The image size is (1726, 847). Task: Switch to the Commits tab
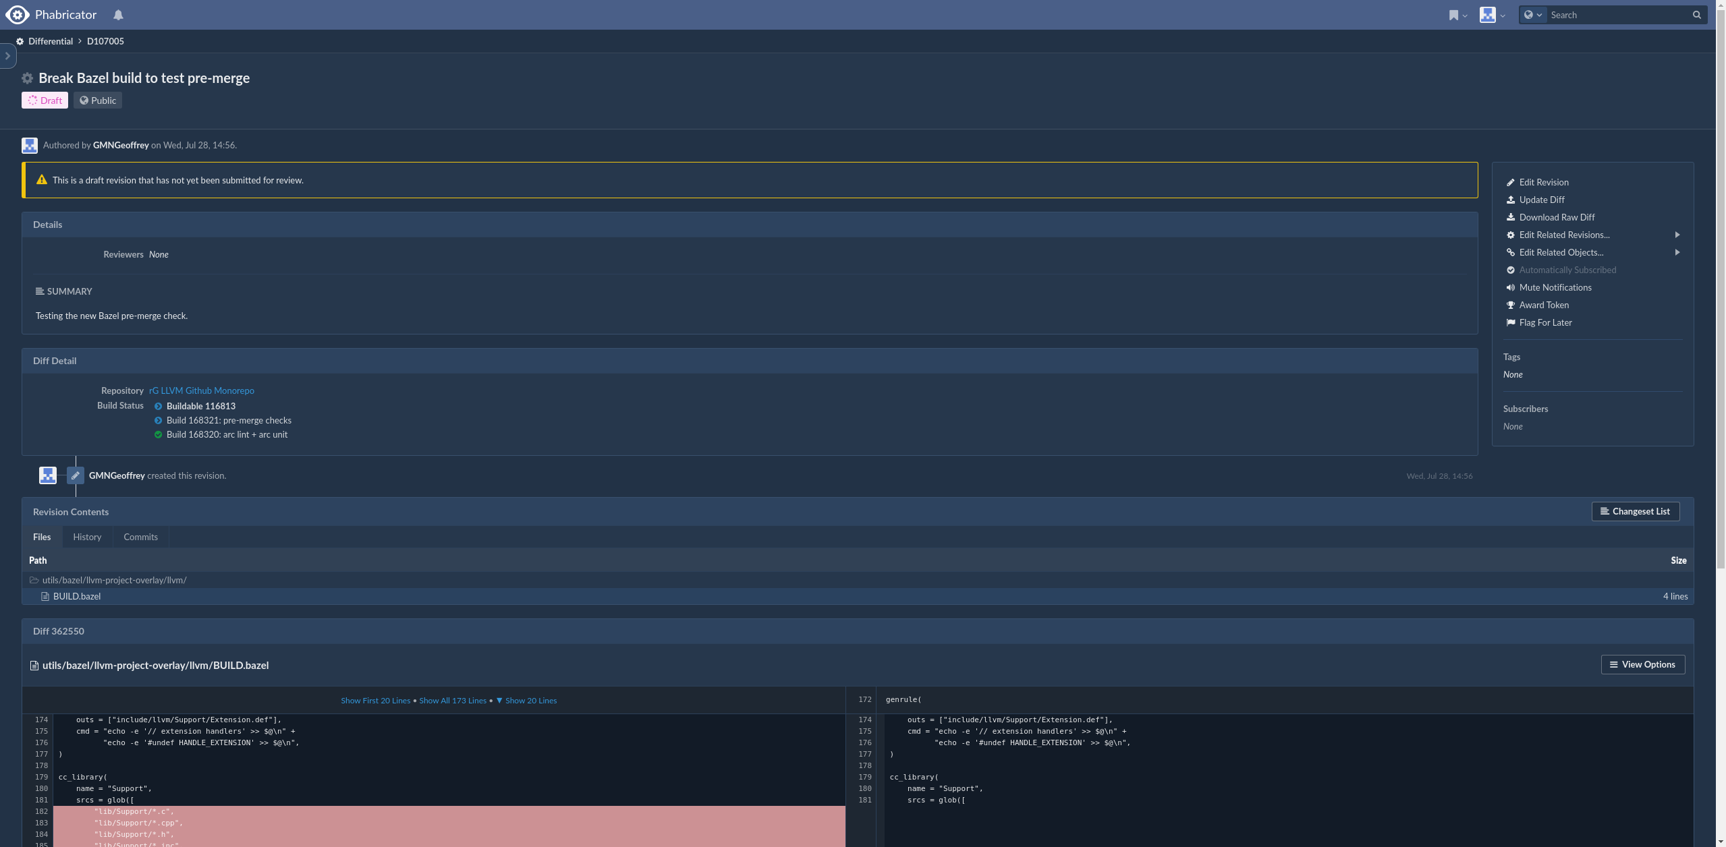pyautogui.click(x=140, y=537)
